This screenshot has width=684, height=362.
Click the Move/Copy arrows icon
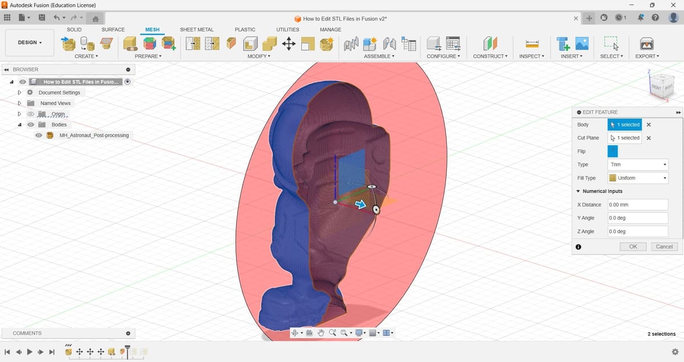(288, 43)
